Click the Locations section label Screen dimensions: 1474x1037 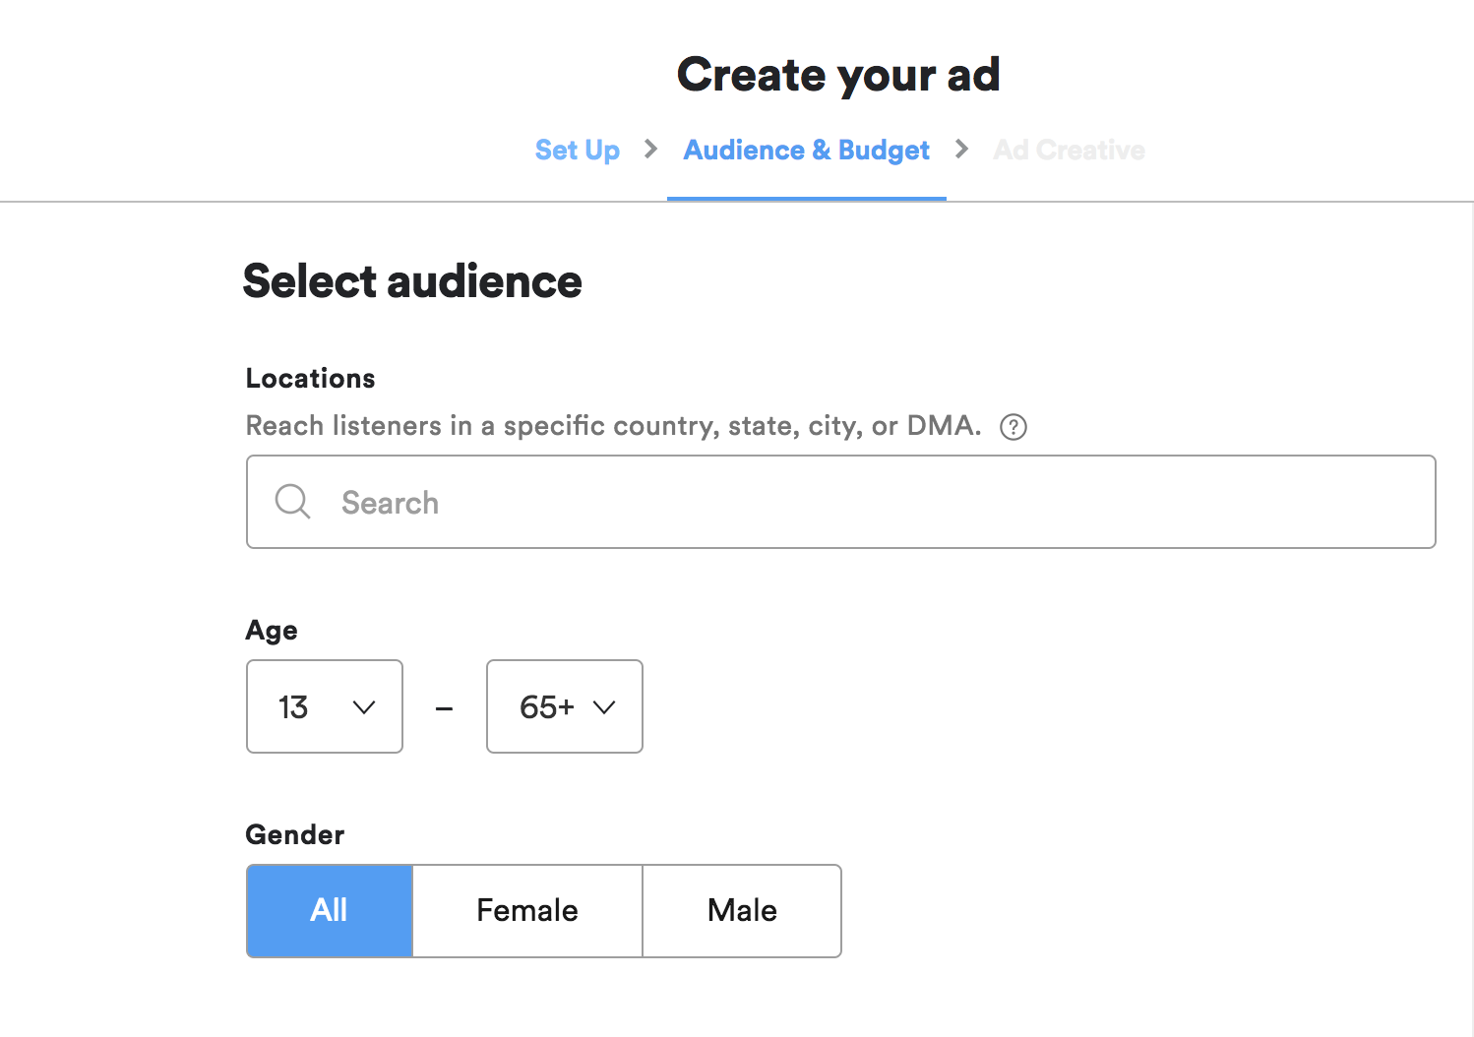pos(310,378)
